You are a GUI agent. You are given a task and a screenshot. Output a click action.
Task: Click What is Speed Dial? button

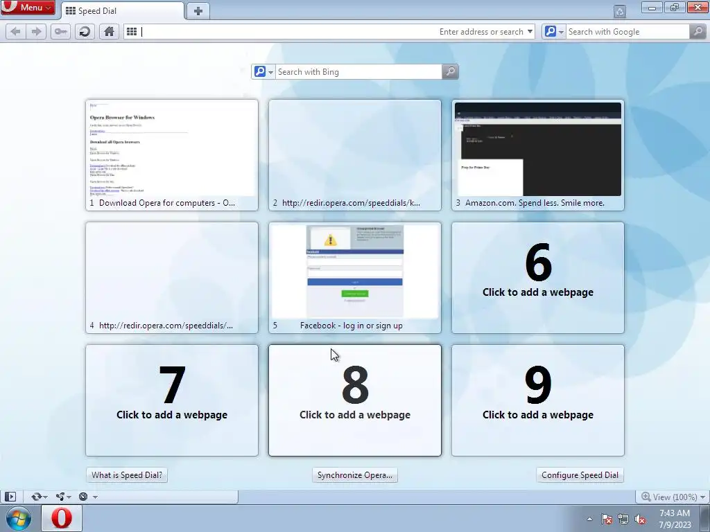127,475
